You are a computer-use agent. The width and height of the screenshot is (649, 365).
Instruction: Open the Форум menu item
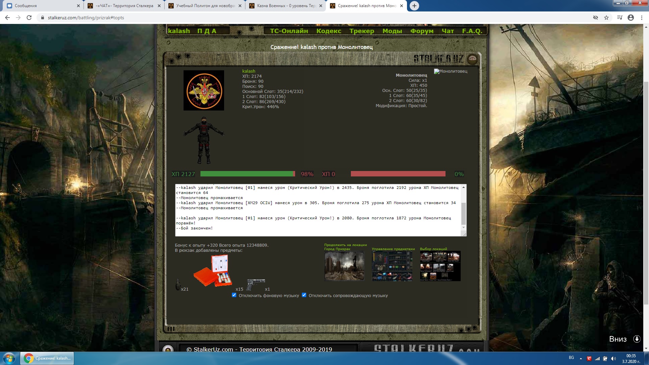click(x=422, y=31)
